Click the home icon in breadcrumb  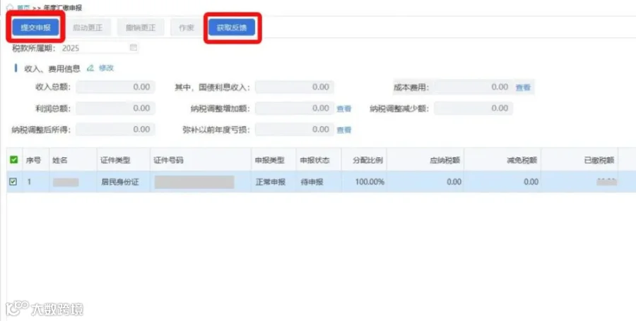(x=10, y=7)
